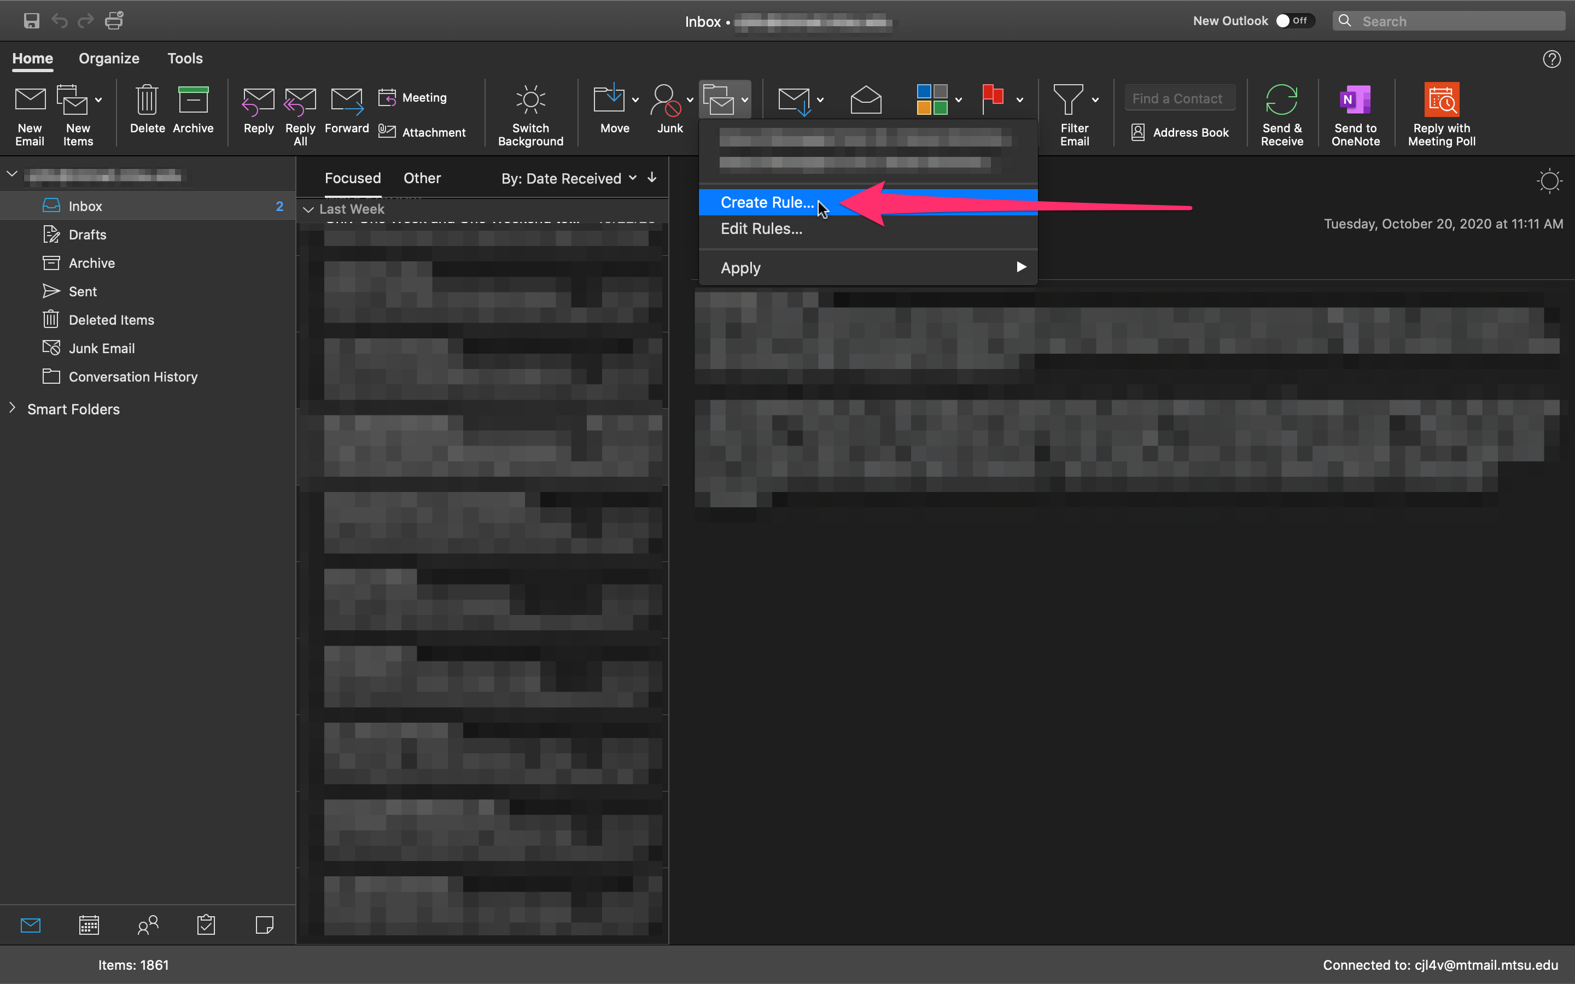Click the Reply All icon
This screenshot has height=984, width=1575.
(x=300, y=101)
